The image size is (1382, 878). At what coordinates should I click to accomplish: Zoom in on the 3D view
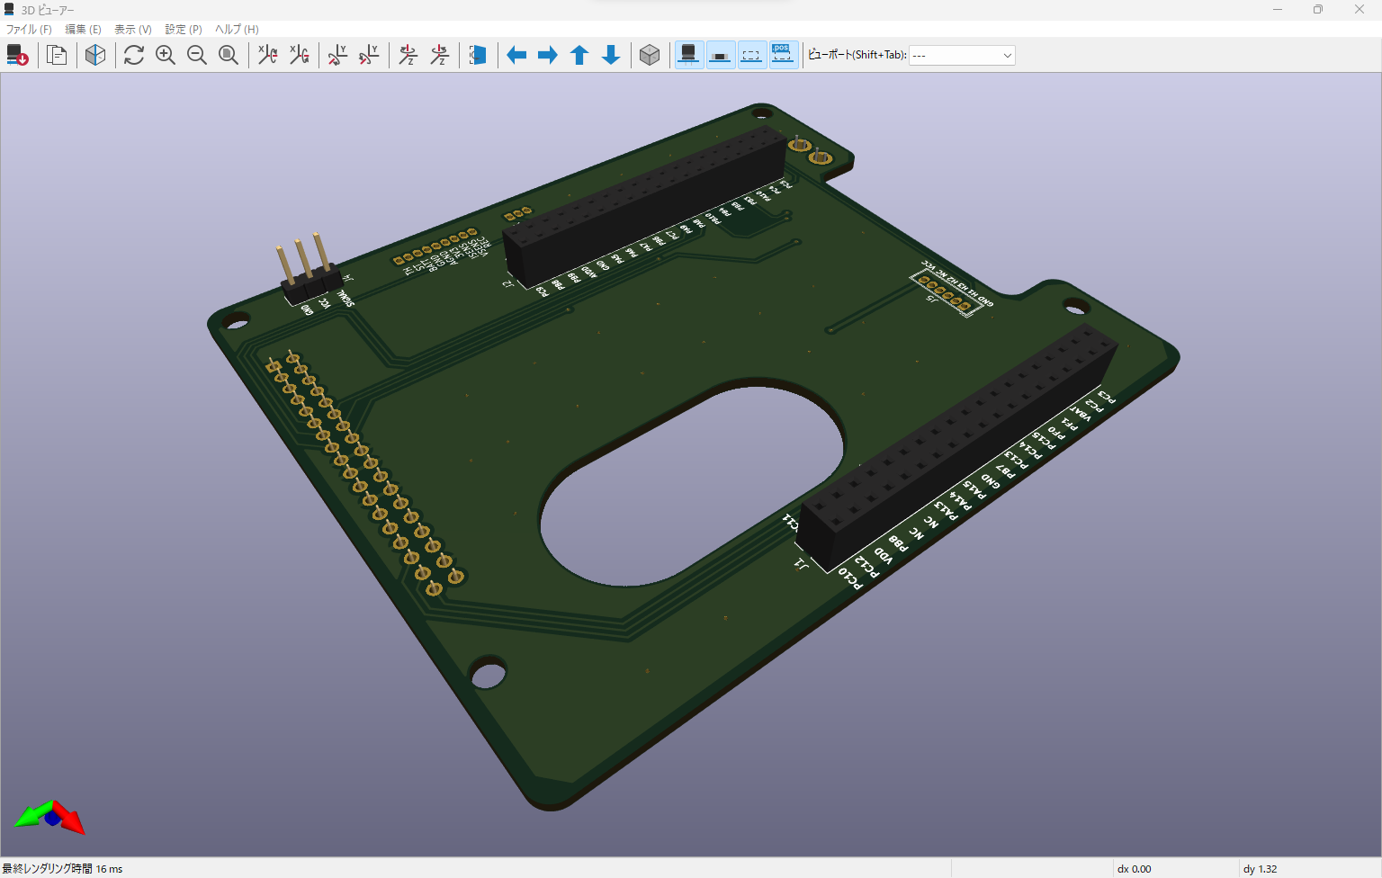click(x=166, y=55)
